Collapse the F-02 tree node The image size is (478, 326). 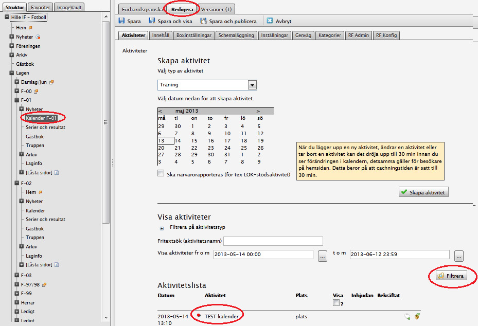pyautogui.click(x=17, y=183)
